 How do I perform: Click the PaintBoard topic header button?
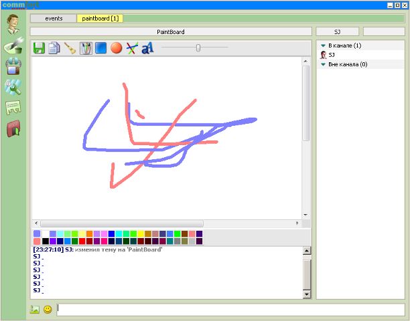pyautogui.click(x=170, y=31)
